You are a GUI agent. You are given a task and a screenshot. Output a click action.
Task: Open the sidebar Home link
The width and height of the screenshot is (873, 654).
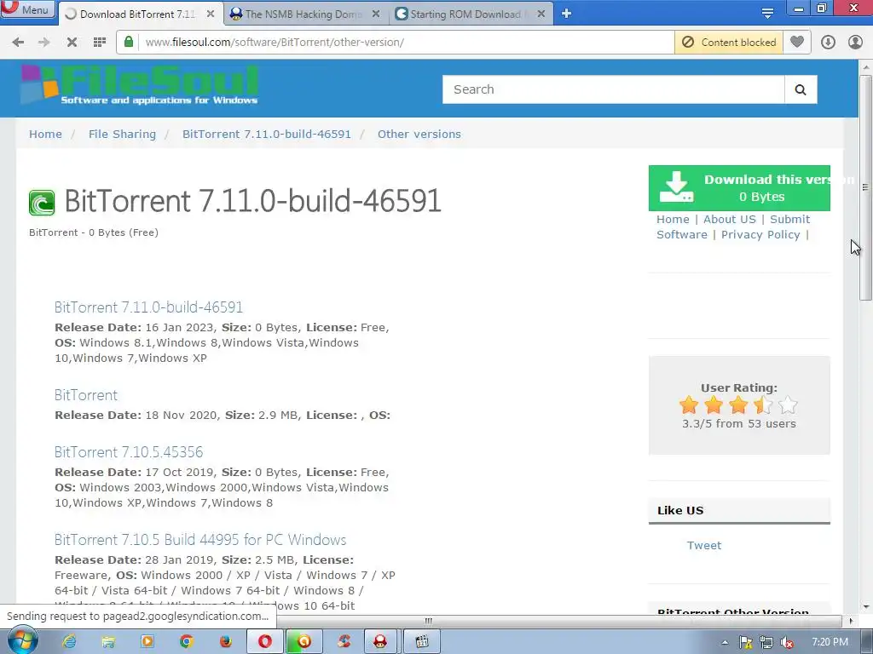click(673, 219)
